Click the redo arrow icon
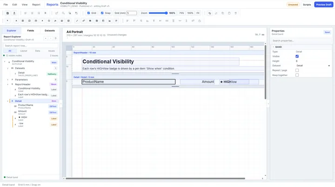Screen dimensions: 335x187 [216, 13]
